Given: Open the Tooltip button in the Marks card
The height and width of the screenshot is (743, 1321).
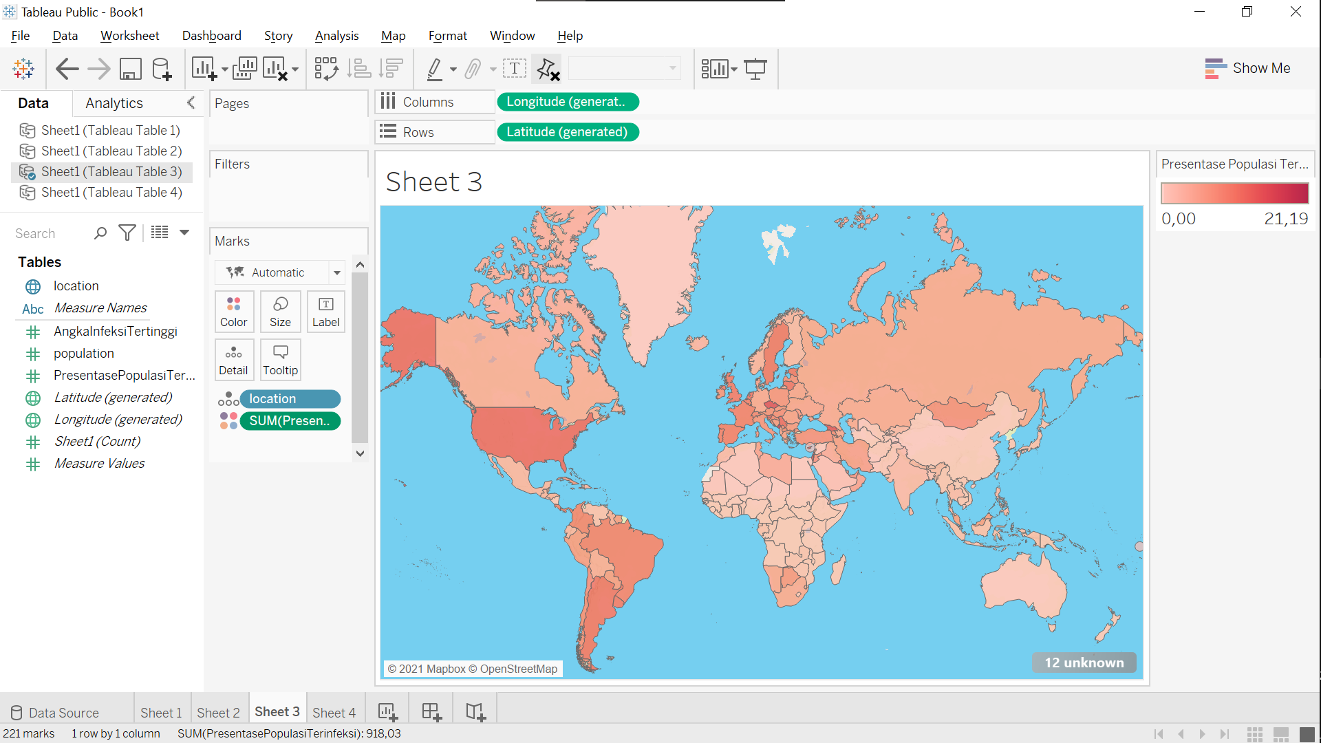Looking at the screenshot, I should pyautogui.click(x=280, y=359).
